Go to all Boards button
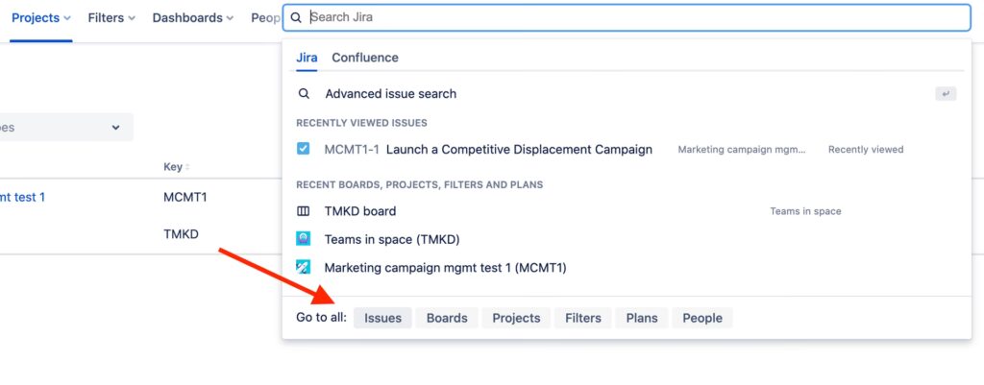Image resolution: width=984 pixels, height=385 pixels. pyautogui.click(x=447, y=318)
